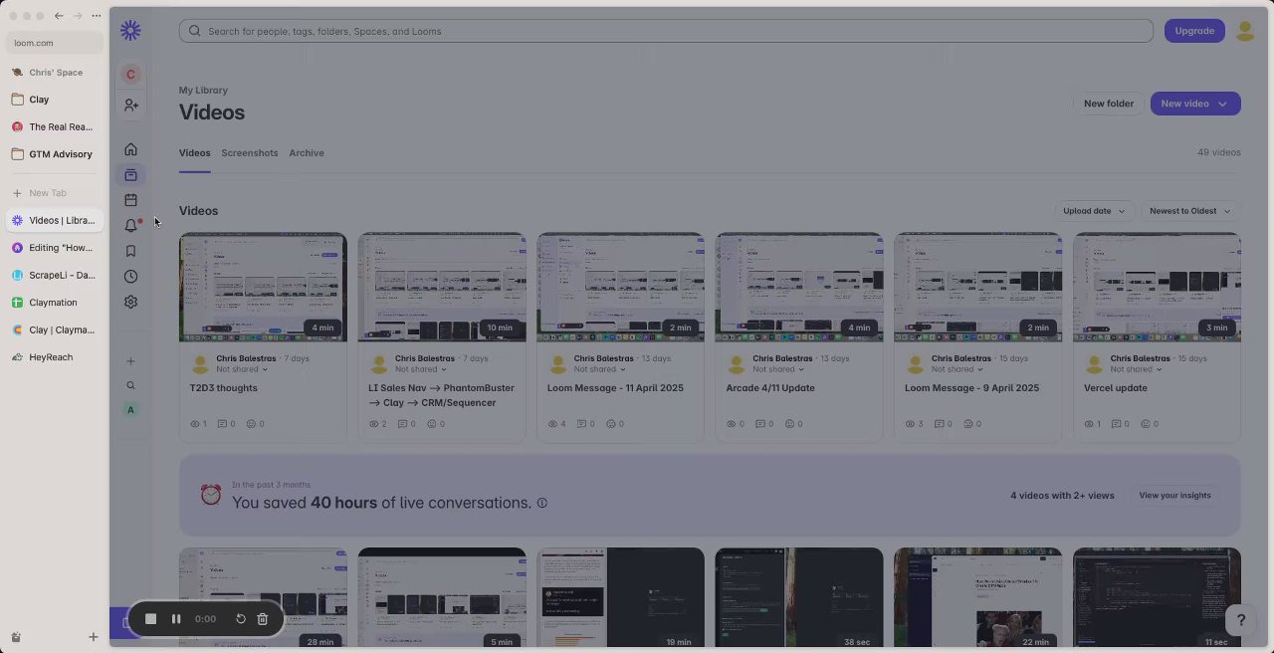Click the info icon beside saved hours
Viewport: 1274px width, 653px height.
[542, 503]
